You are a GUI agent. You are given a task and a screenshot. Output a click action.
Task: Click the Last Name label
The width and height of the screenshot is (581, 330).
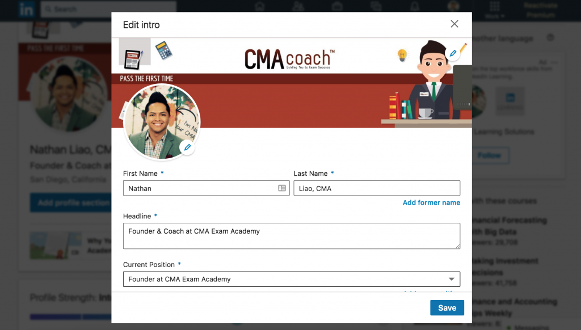point(310,174)
